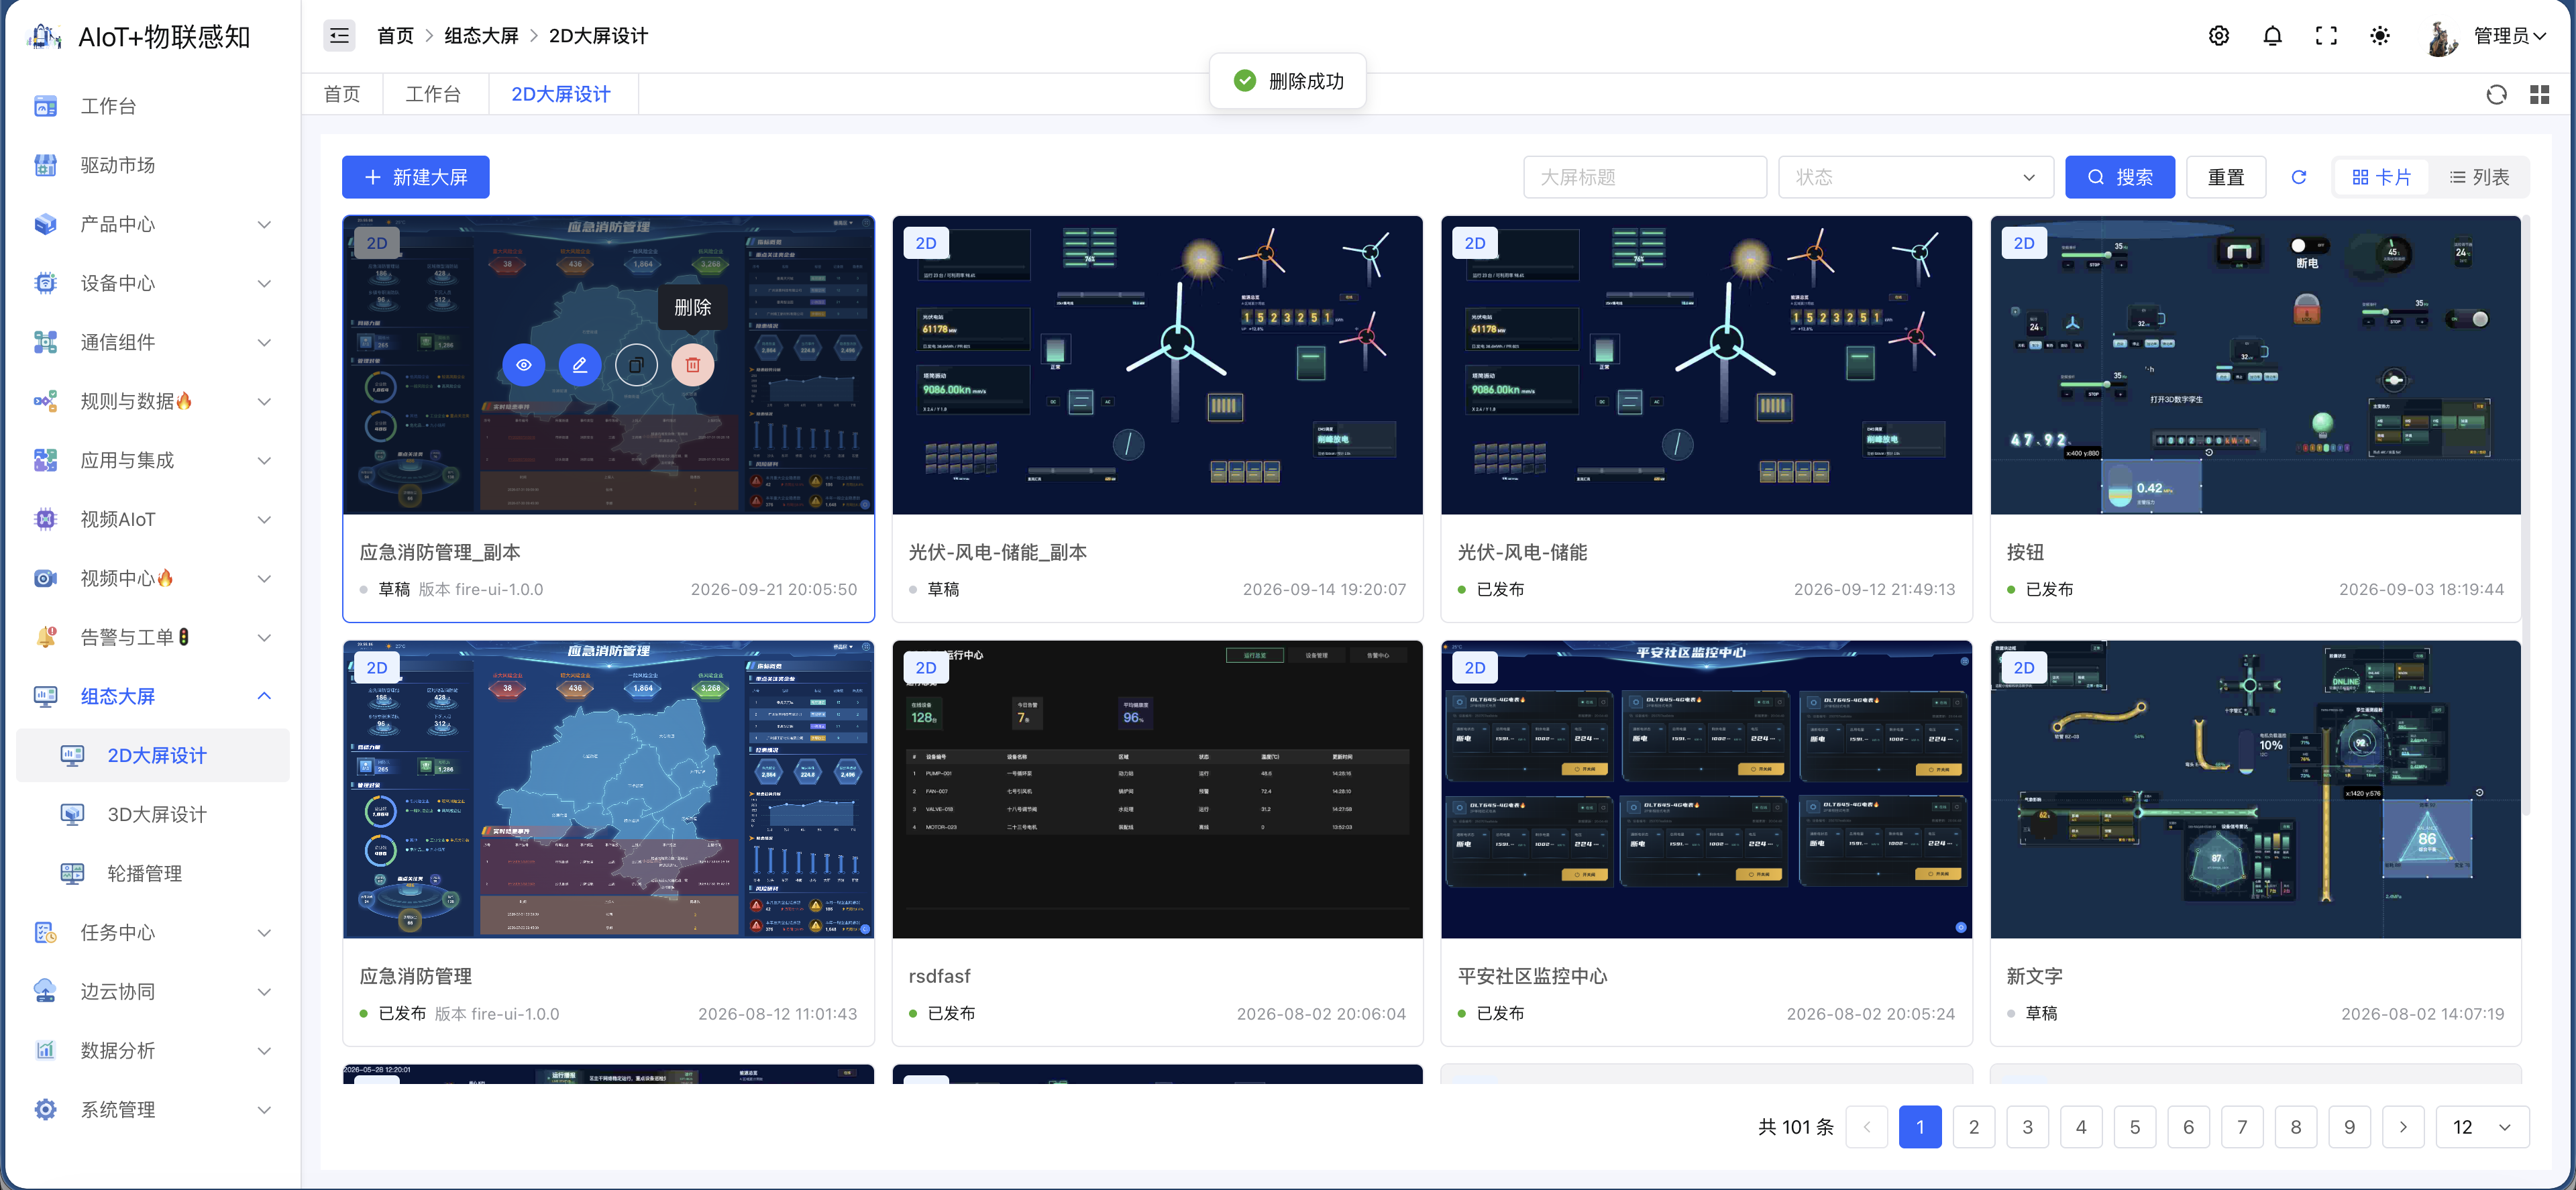The image size is (2576, 1190).
Task: Click the 新建大屏 button
Action: [415, 177]
